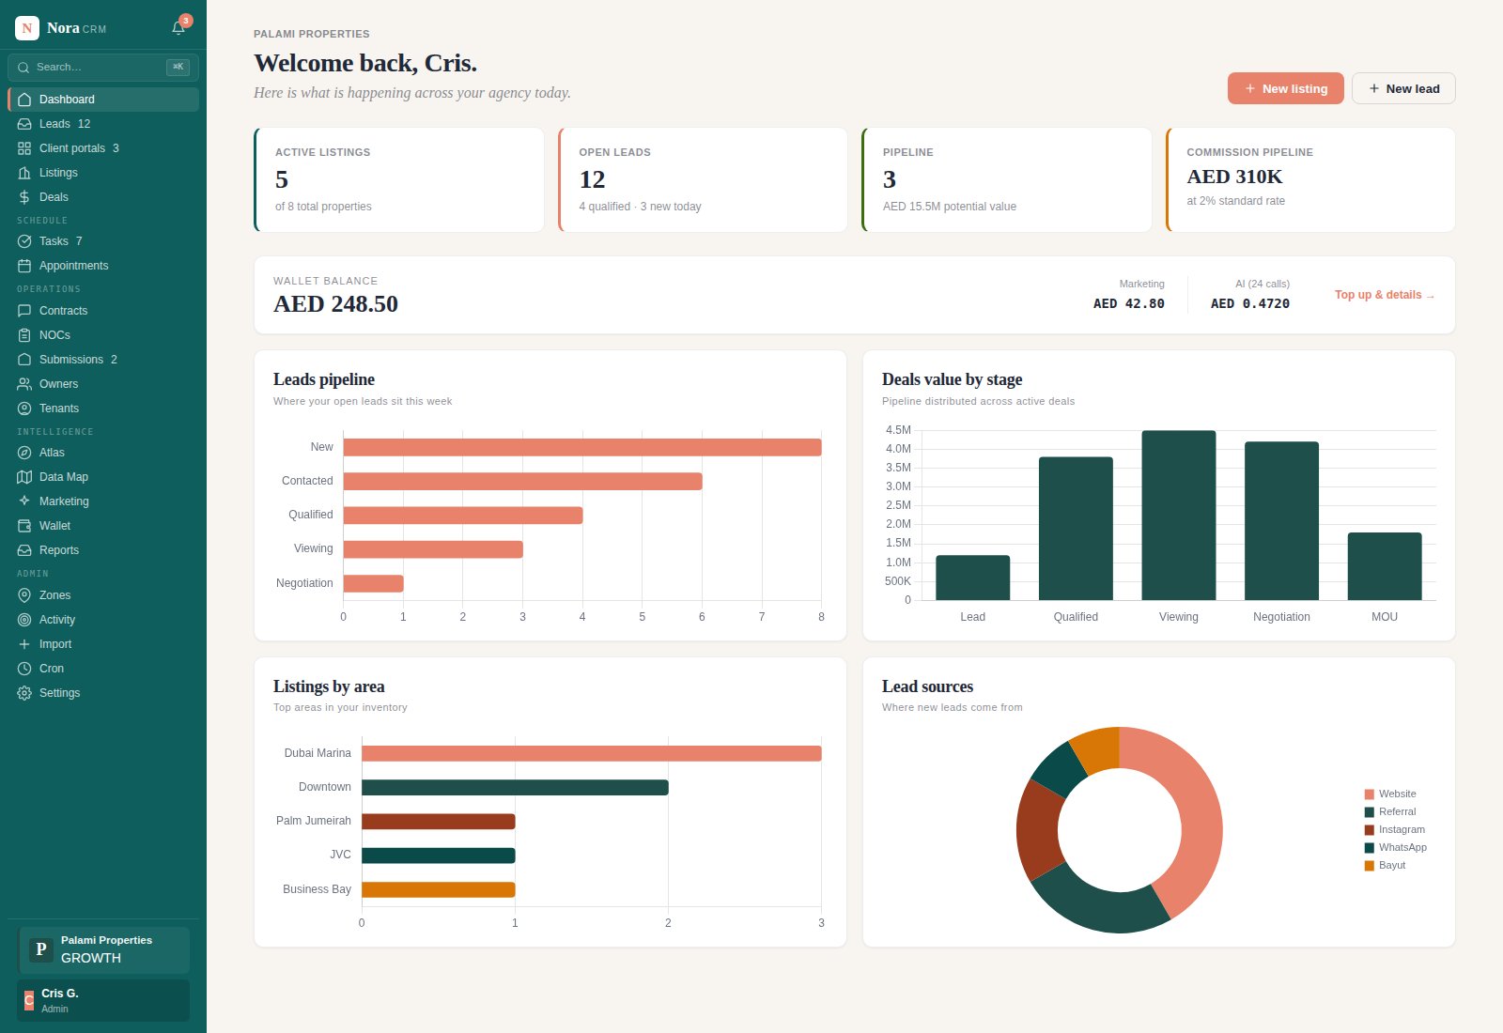
Task: Click AI calls cost AED 0.4720
Action: click(1250, 304)
